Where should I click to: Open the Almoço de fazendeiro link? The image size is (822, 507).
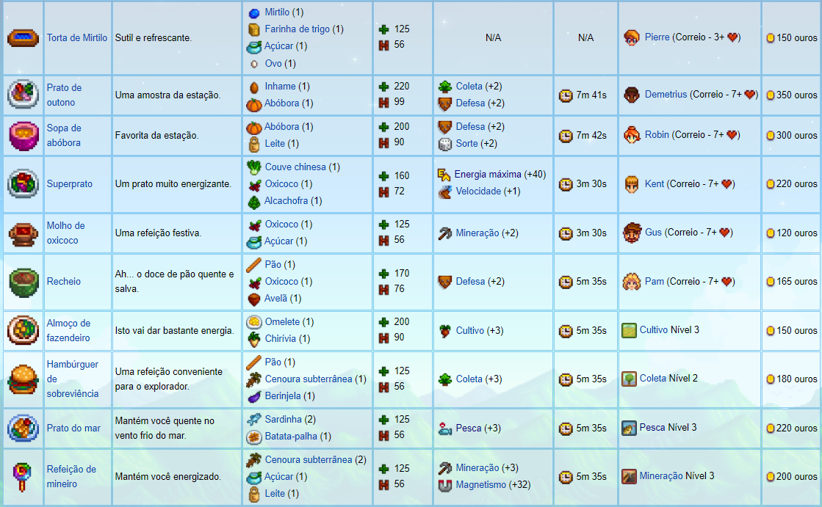tap(68, 330)
